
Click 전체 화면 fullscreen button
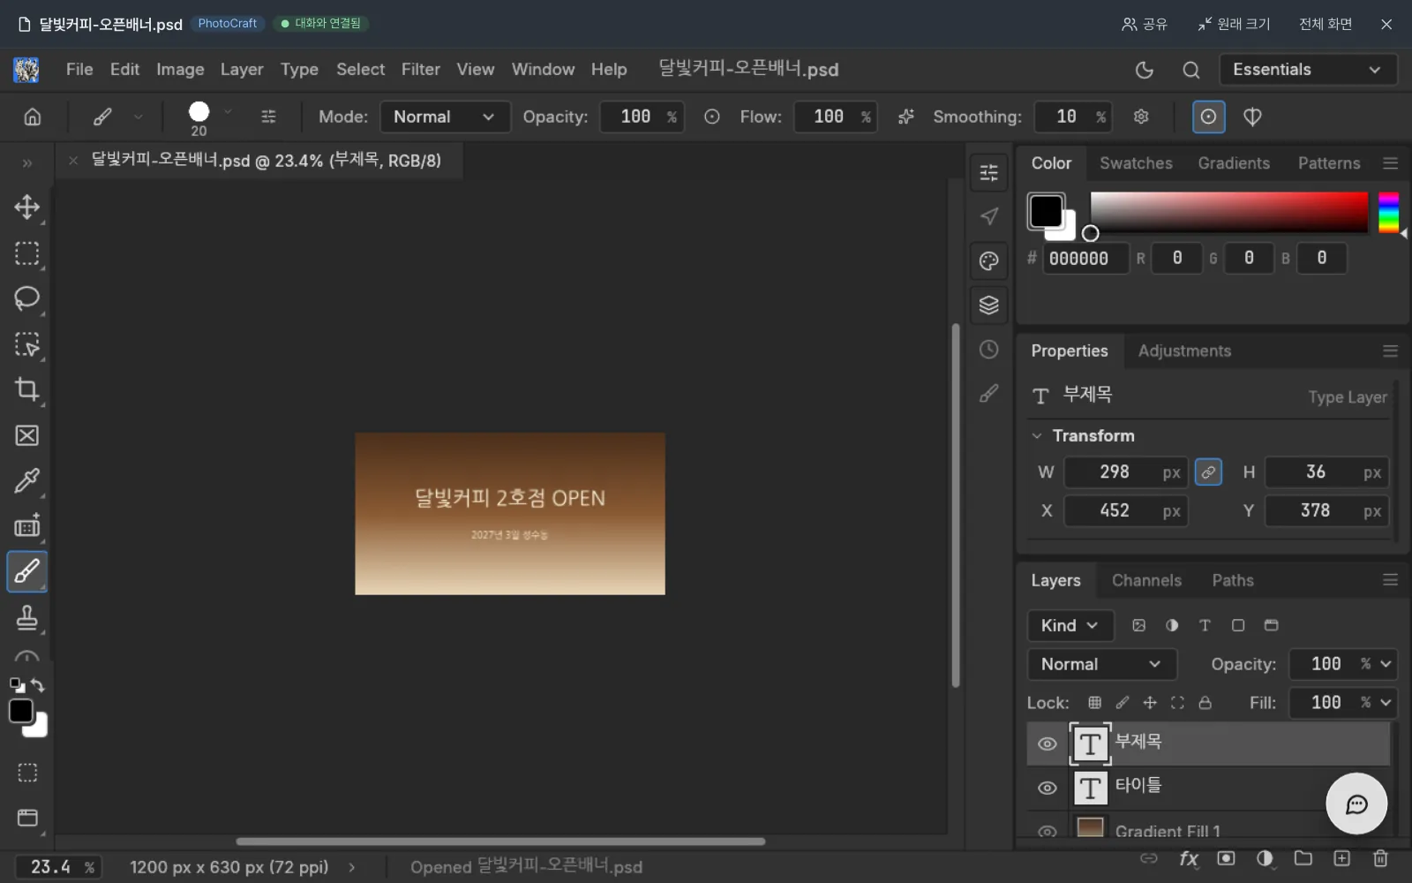click(1326, 24)
